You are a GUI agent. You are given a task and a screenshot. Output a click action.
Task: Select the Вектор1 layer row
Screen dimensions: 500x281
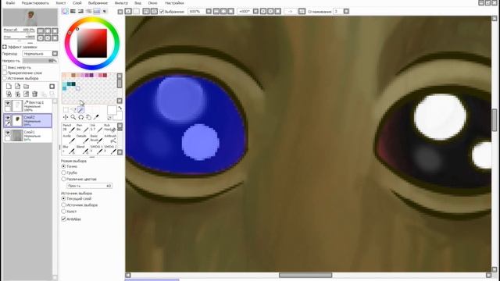[x=28, y=106]
